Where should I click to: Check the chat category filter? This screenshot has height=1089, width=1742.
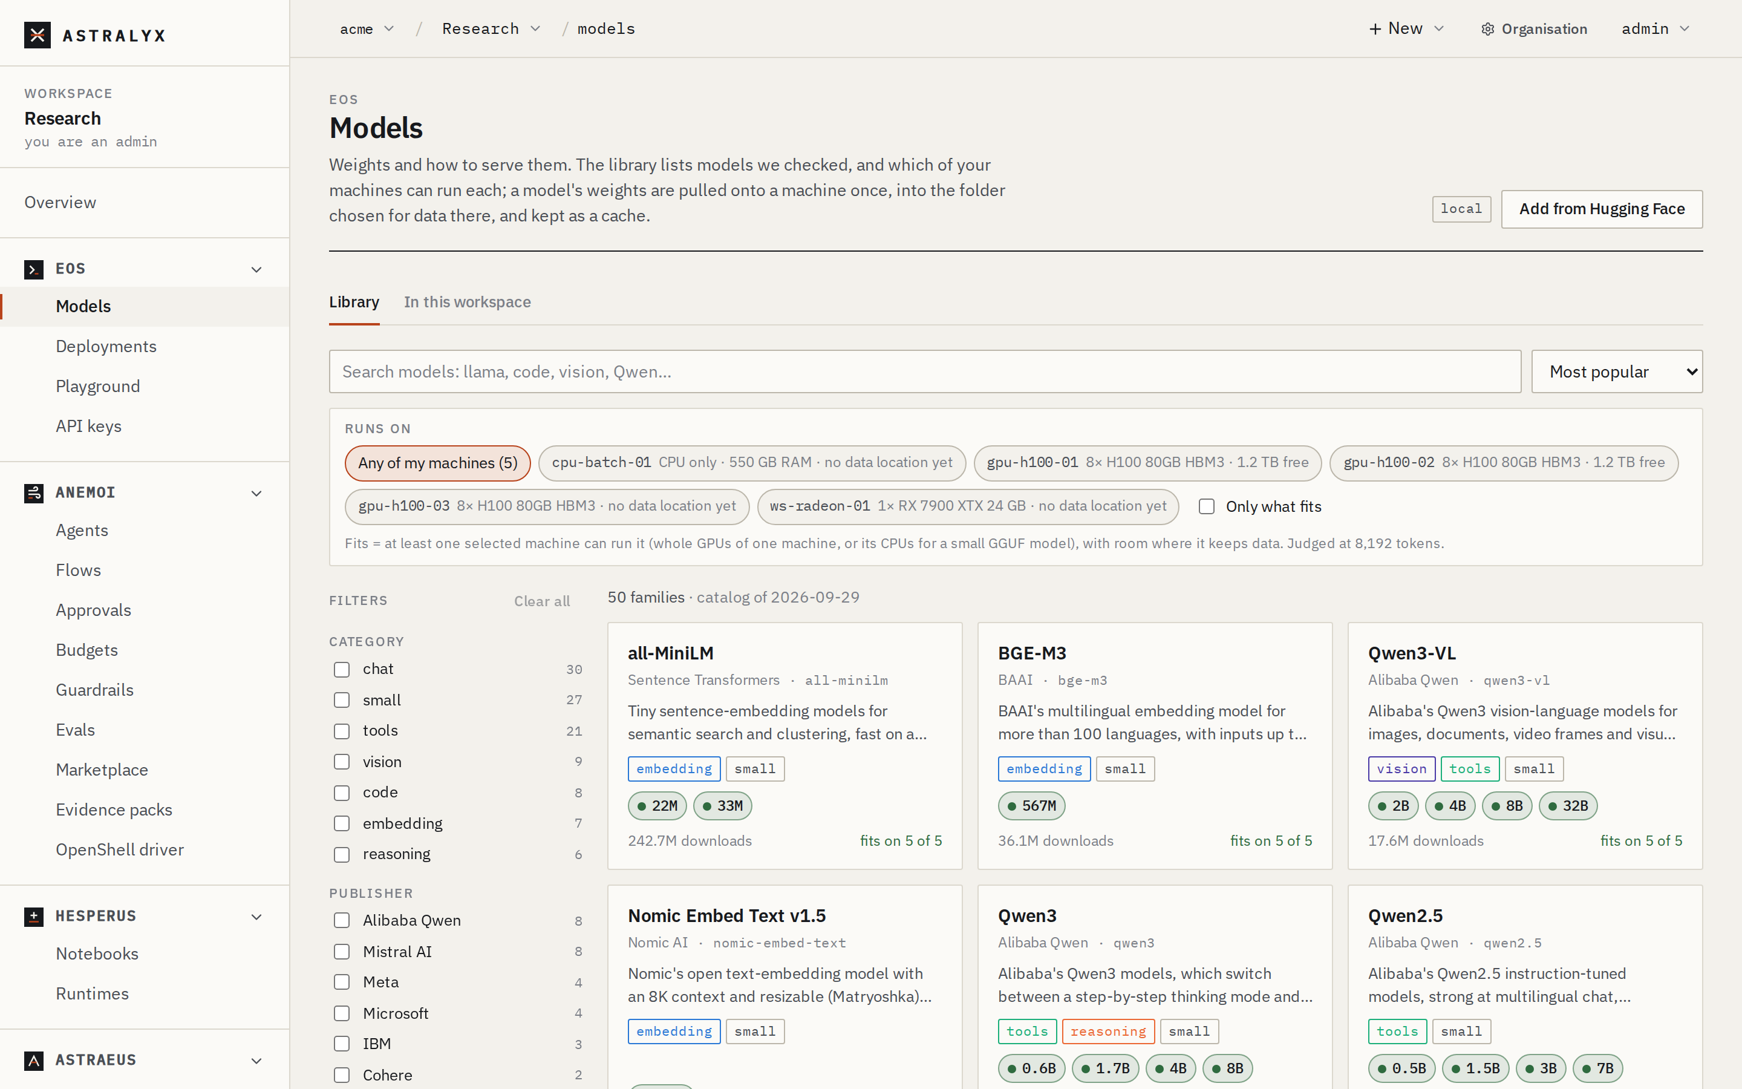(342, 670)
